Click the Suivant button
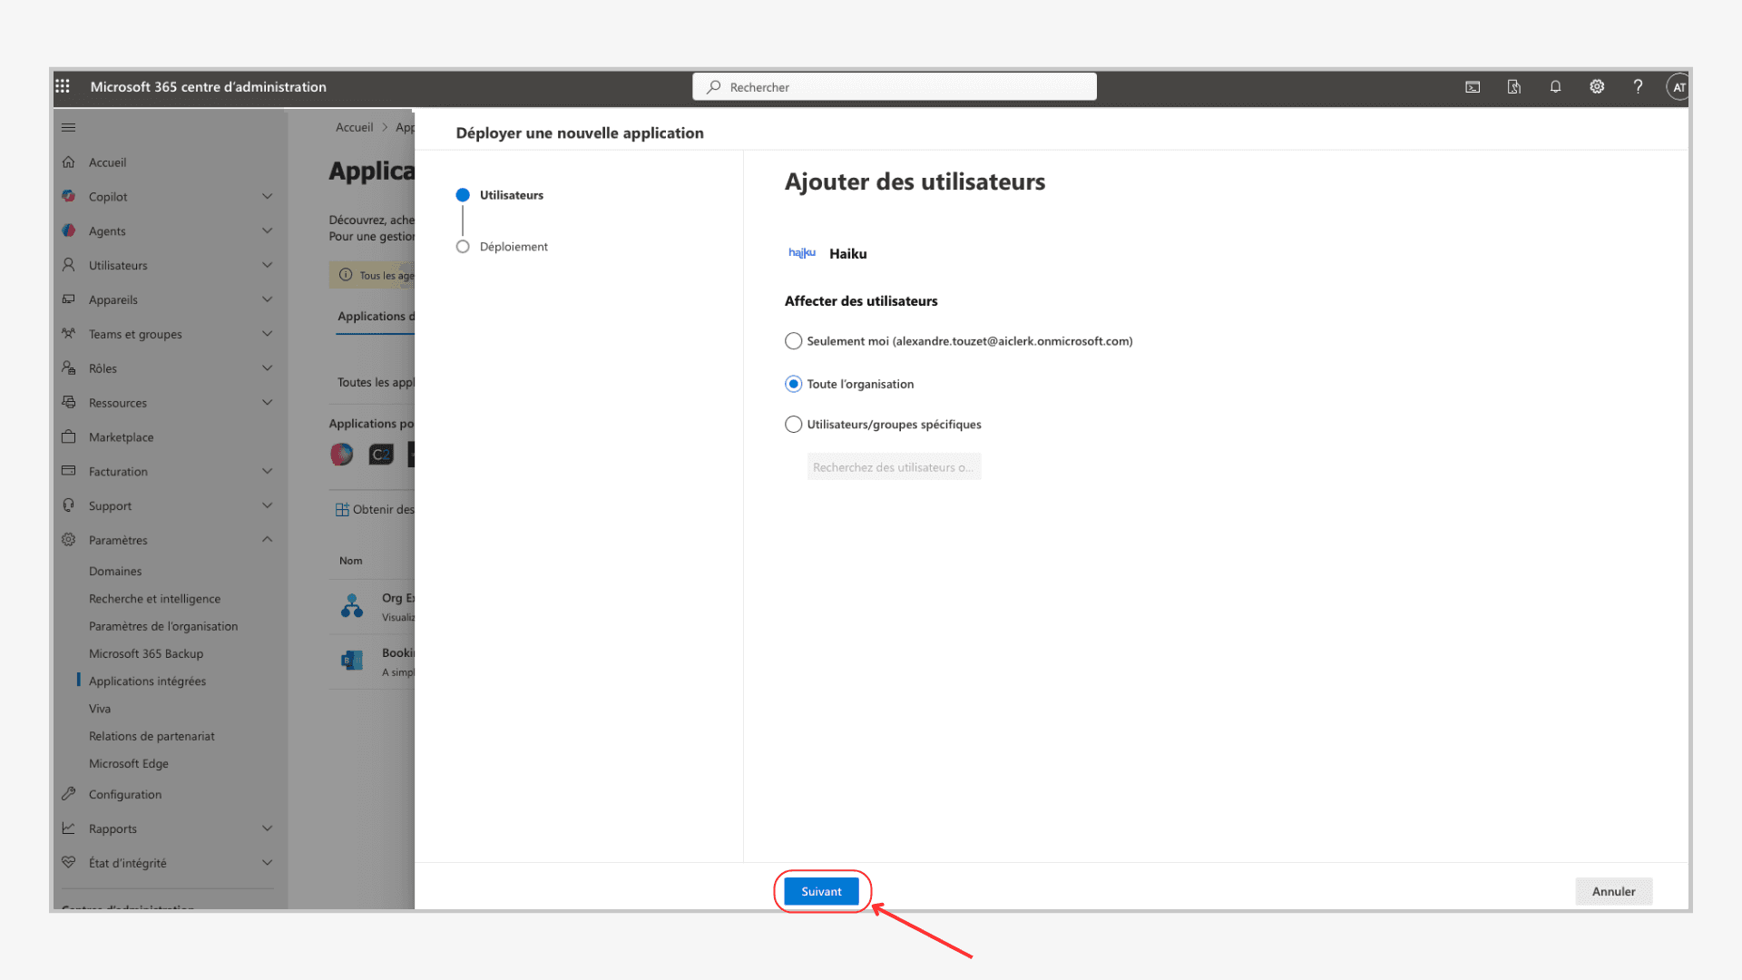The height and width of the screenshot is (980, 1742). coord(821,892)
